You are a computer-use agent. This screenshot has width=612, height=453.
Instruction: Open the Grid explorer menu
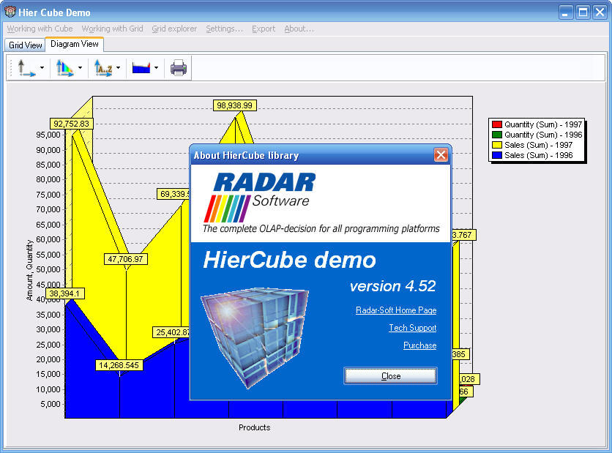pos(174,29)
